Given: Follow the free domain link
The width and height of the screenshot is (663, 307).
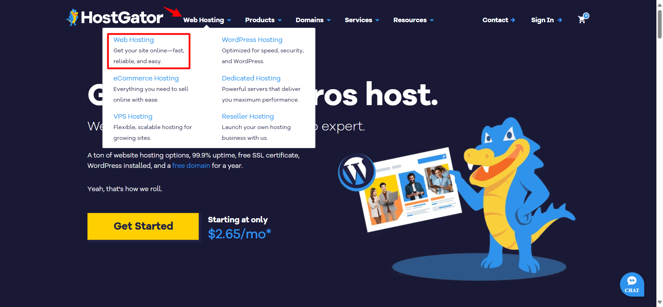Looking at the screenshot, I should click(191, 166).
